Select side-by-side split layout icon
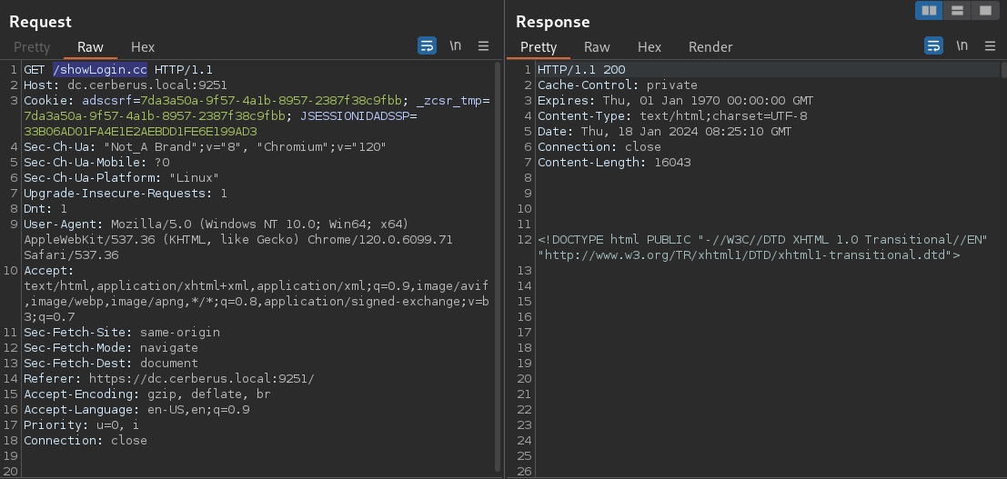 click(x=929, y=10)
